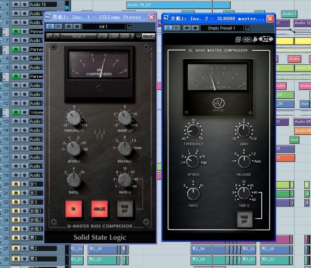Toggle FADE OFF on SL9000 compressor
Viewport: 311px width, 268px height.
(x=244, y=219)
